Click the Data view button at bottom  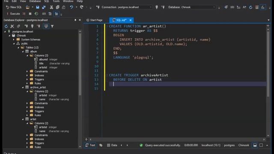112,145
